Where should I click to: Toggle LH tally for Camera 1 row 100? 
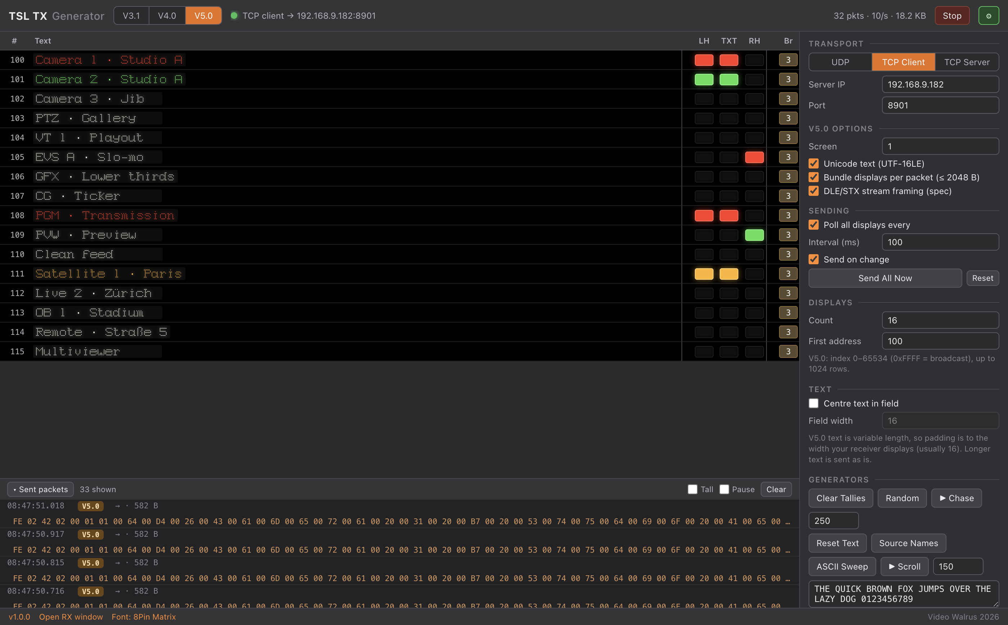click(x=703, y=60)
